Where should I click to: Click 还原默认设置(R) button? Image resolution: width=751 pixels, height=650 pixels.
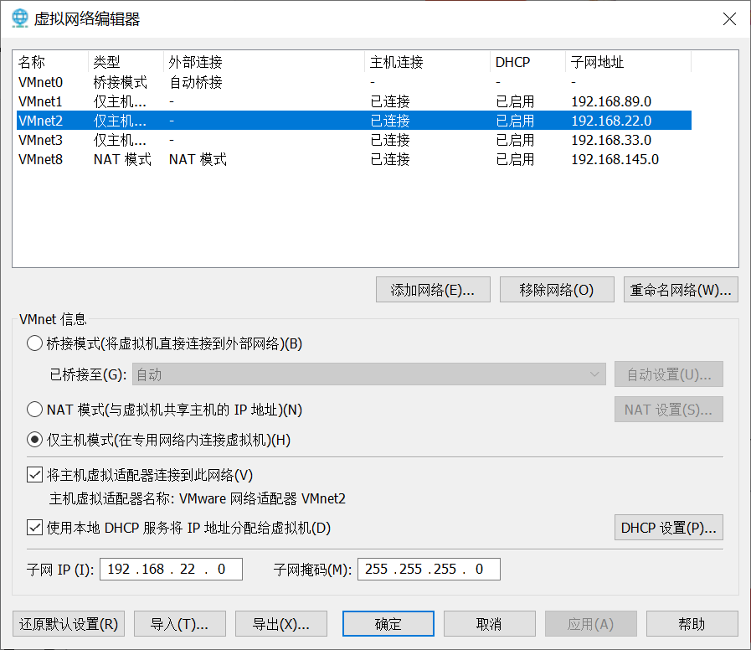point(69,624)
